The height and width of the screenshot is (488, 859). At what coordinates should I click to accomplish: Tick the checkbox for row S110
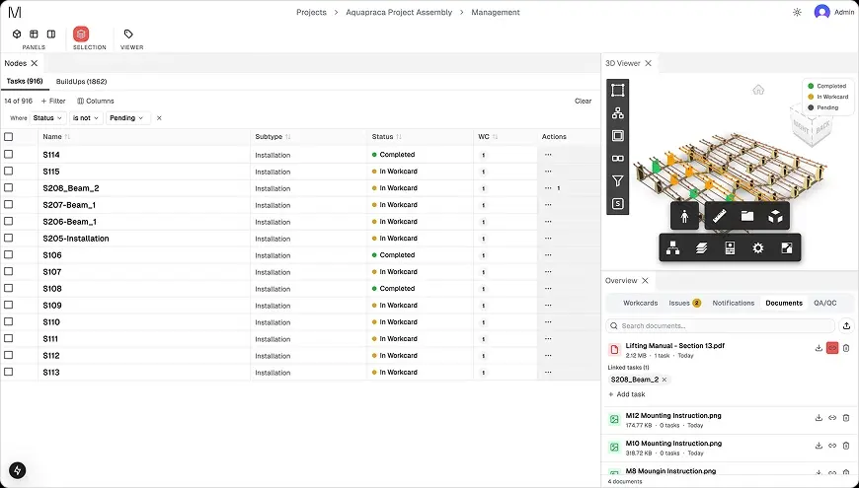pos(8,321)
